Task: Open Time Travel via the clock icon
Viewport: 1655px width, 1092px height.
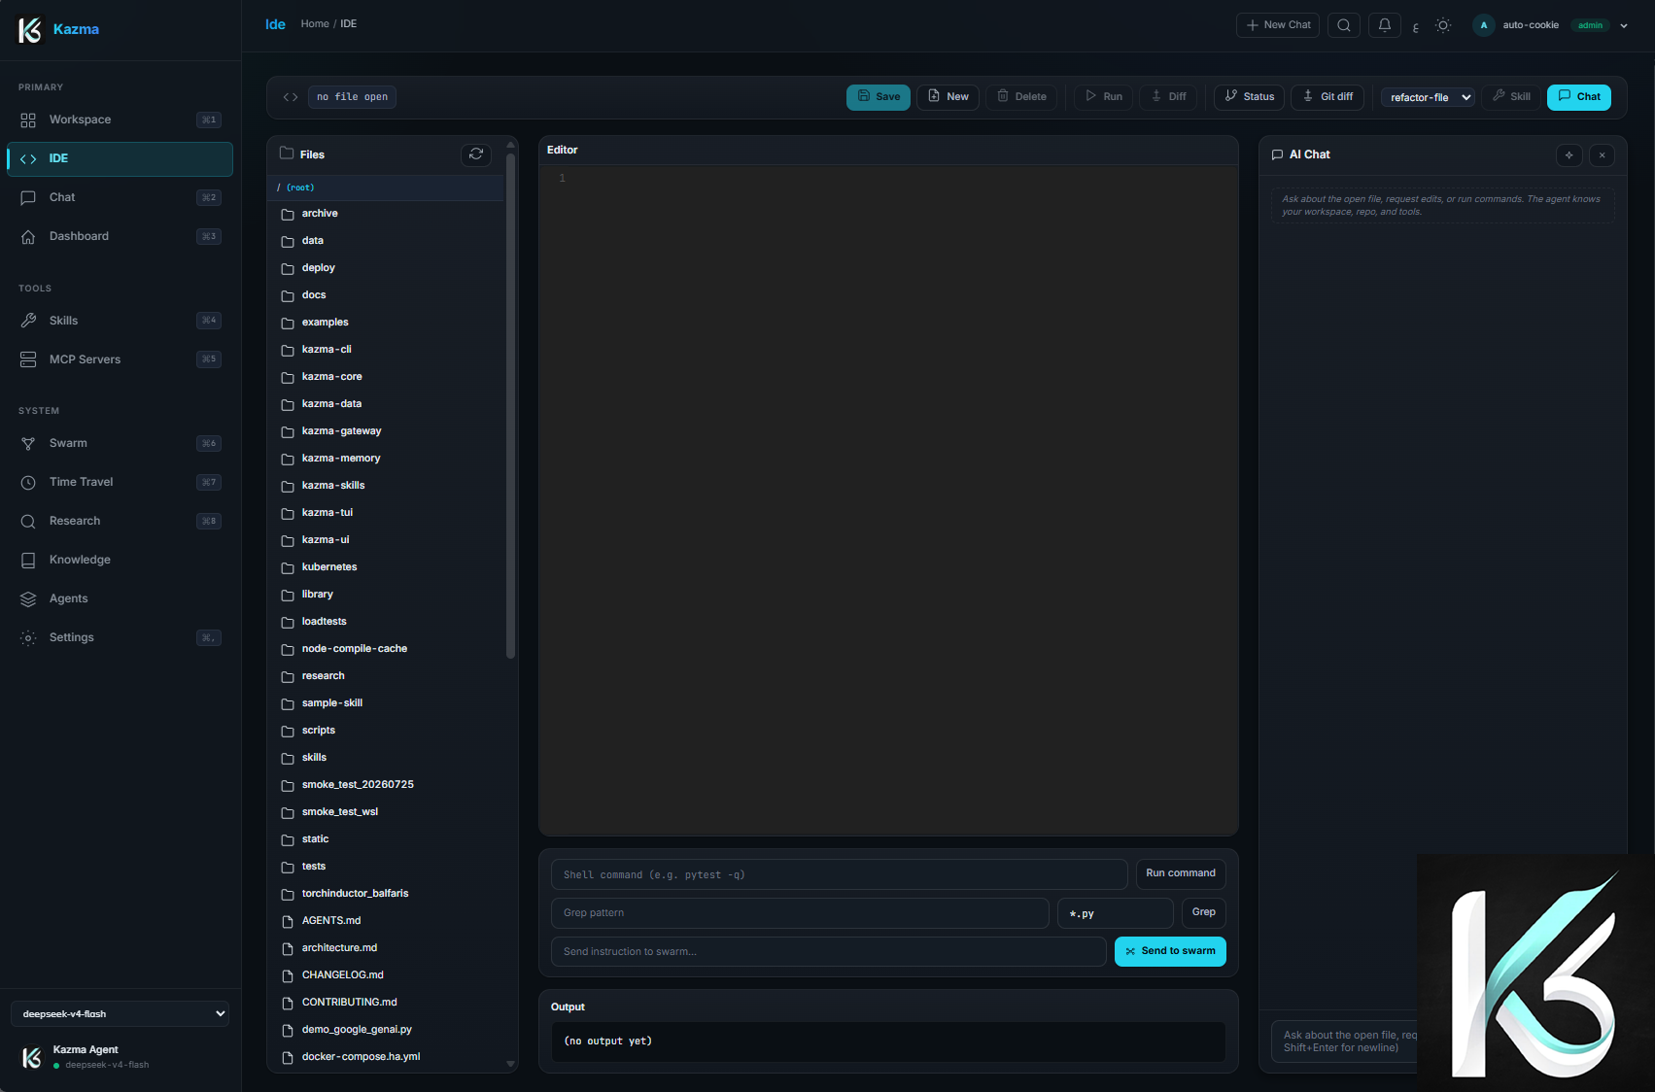Action: pyautogui.click(x=28, y=482)
